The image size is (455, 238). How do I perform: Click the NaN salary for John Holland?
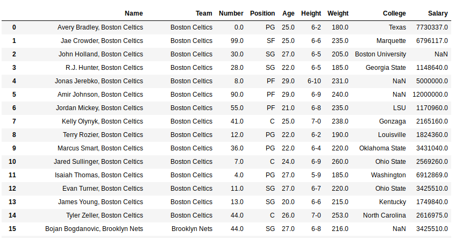click(x=441, y=54)
